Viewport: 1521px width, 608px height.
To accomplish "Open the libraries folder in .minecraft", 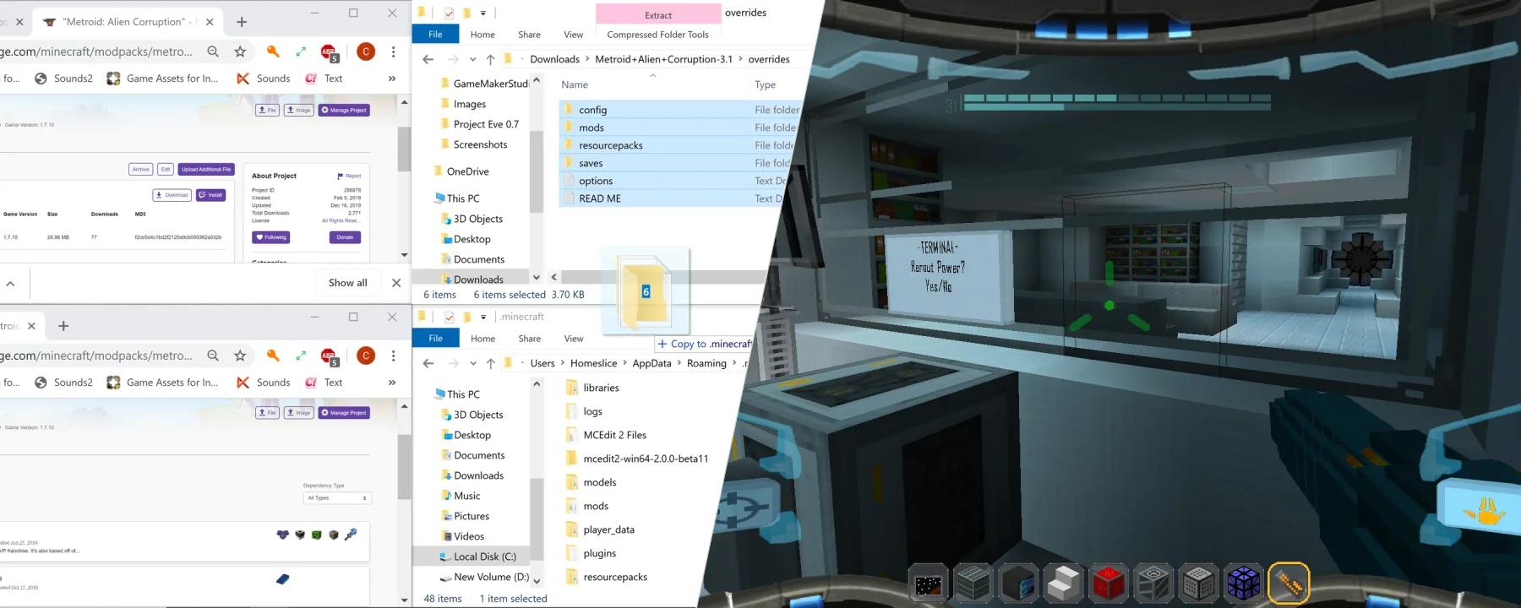I will (x=601, y=388).
